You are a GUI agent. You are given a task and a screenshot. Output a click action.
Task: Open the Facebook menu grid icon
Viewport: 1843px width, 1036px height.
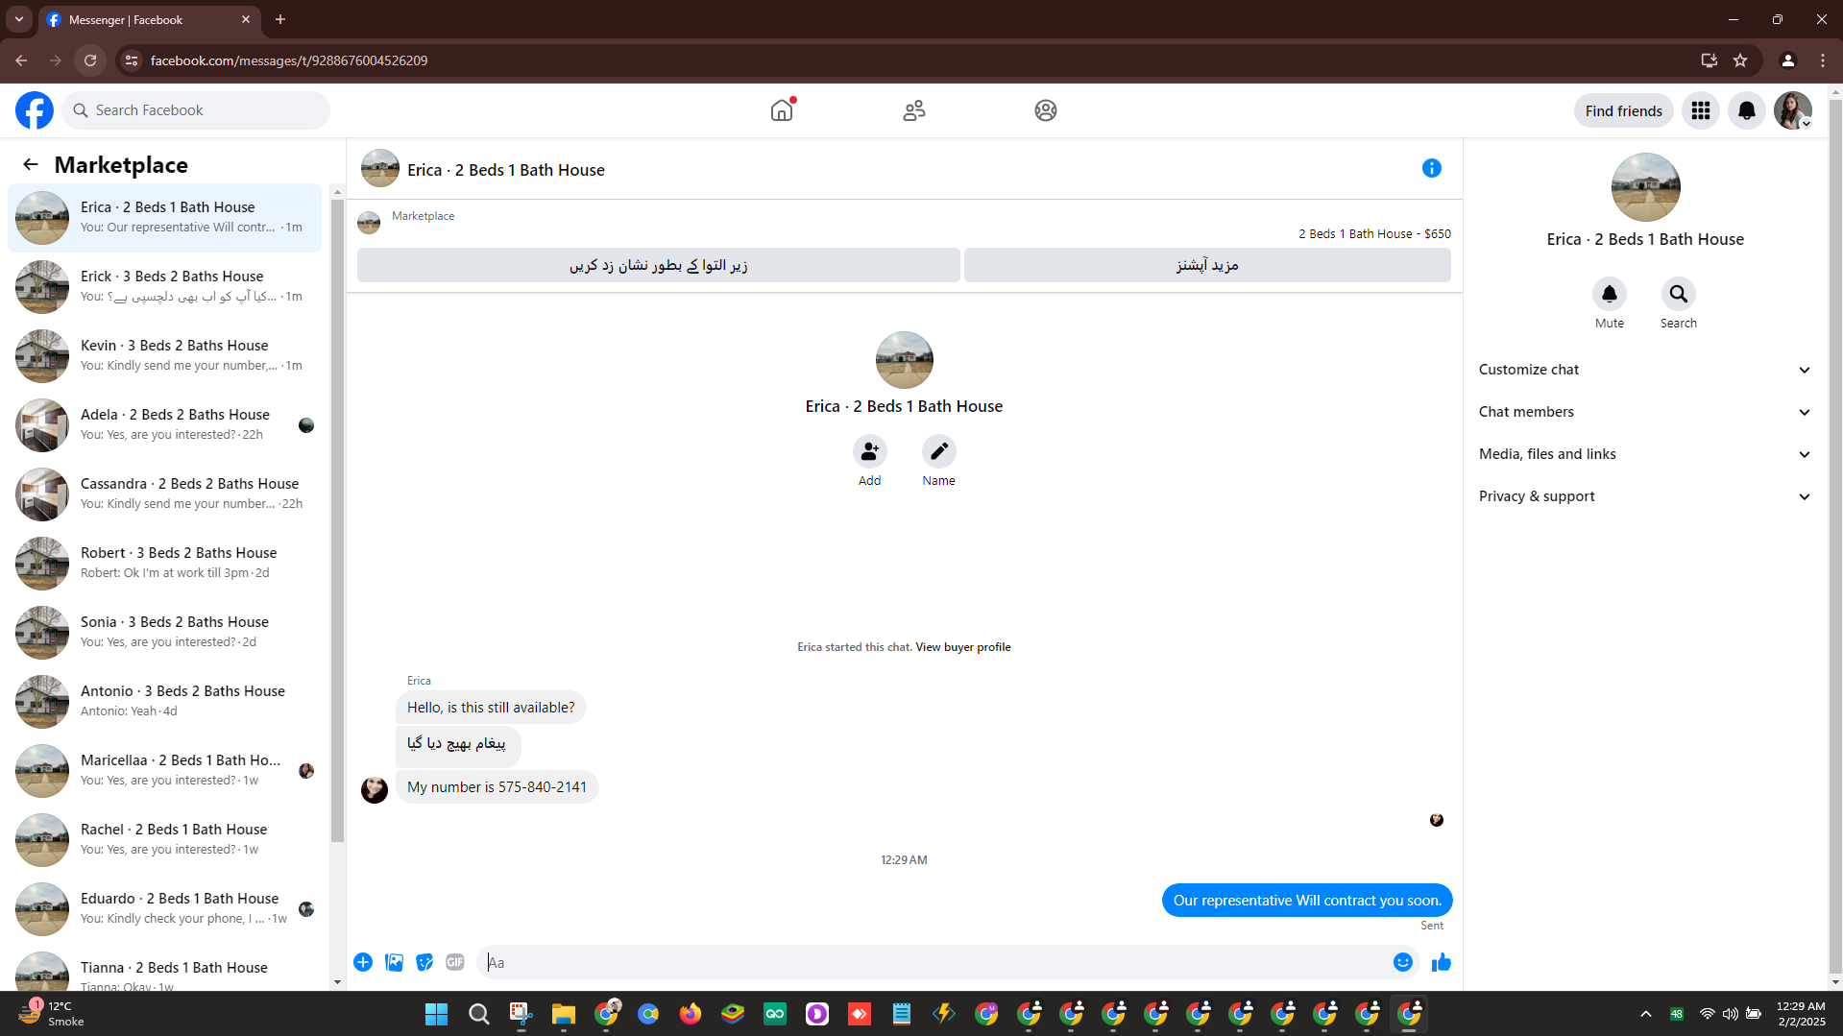pyautogui.click(x=1701, y=110)
